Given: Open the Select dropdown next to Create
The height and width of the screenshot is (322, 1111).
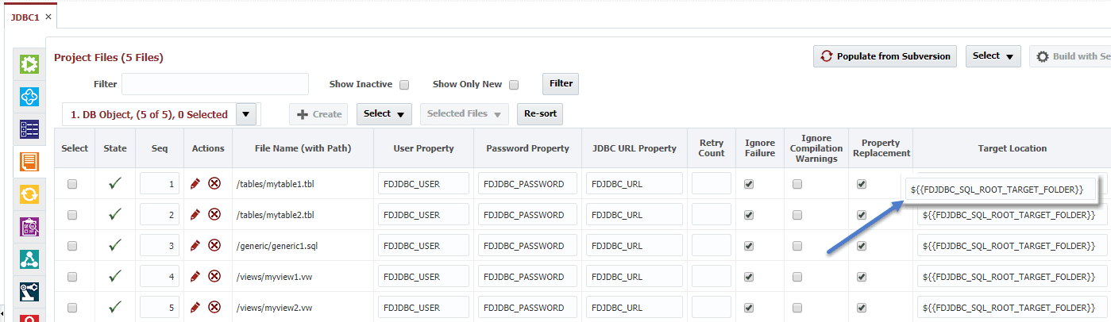Looking at the screenshot, I should [384, 114].
